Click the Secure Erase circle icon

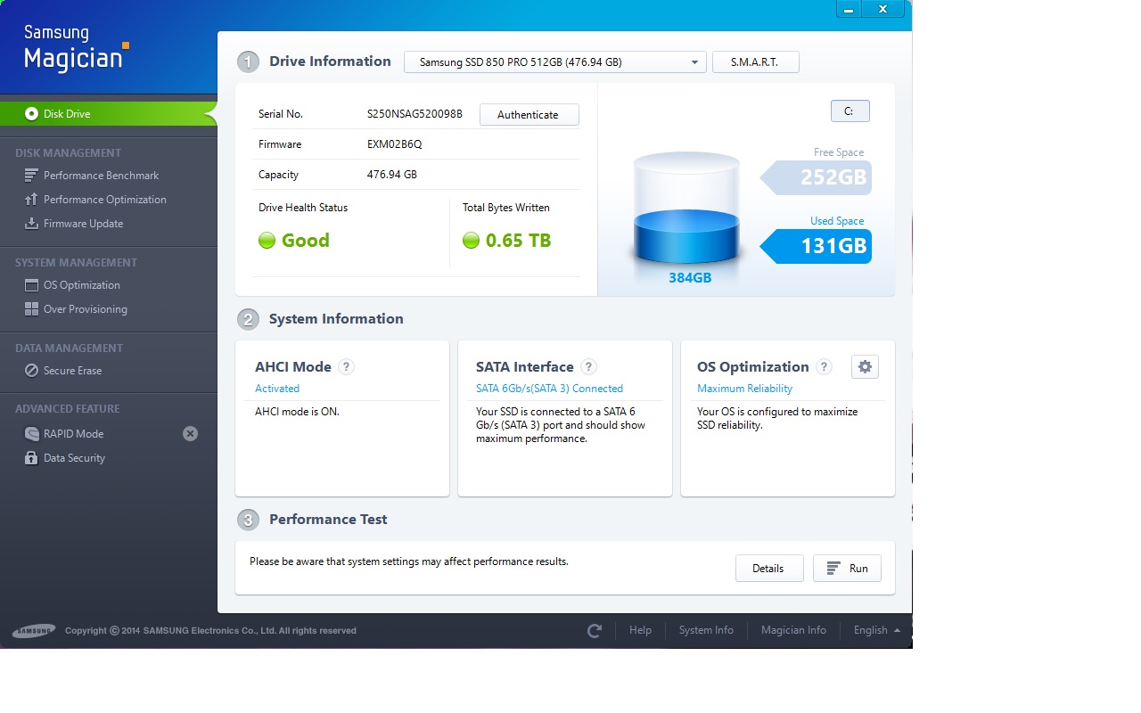(31, 371)
